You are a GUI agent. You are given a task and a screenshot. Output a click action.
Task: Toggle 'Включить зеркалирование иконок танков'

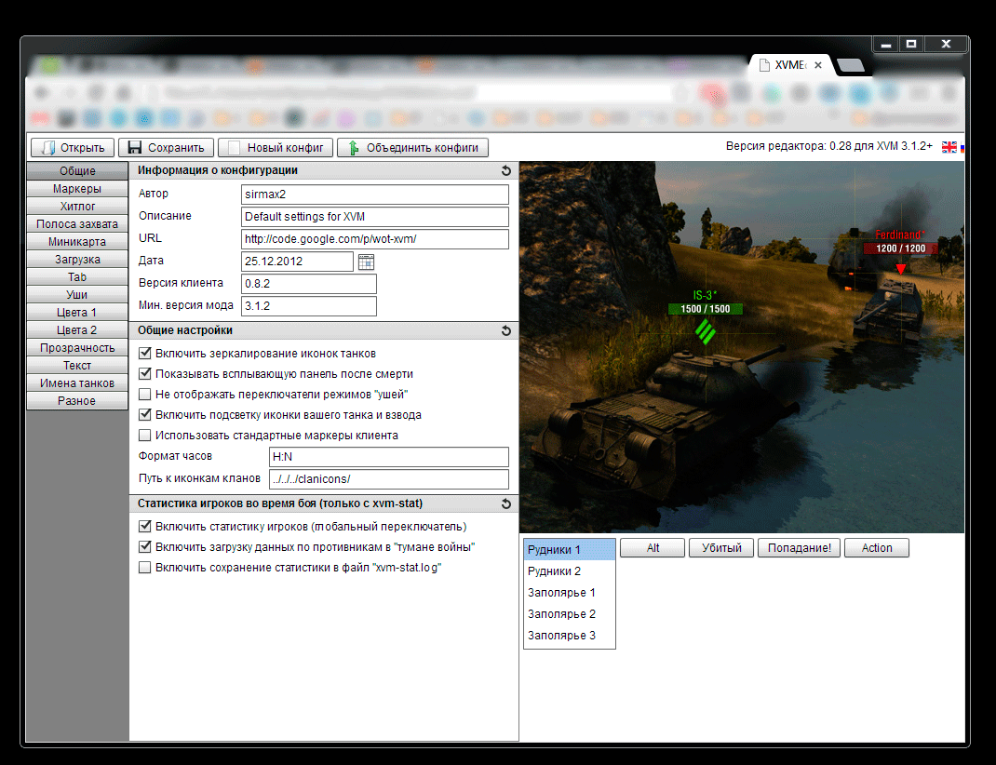pos(145,353)
